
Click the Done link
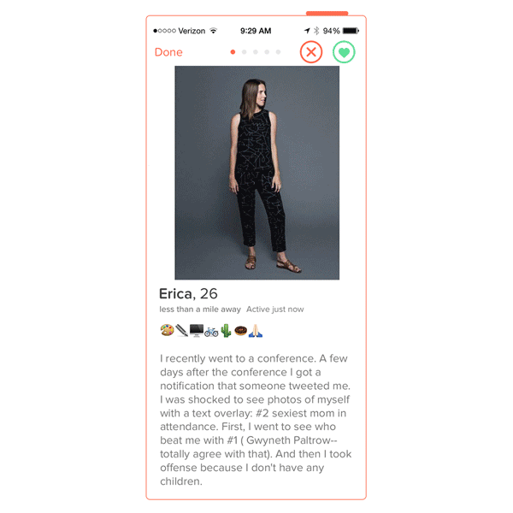click(168, 52)
